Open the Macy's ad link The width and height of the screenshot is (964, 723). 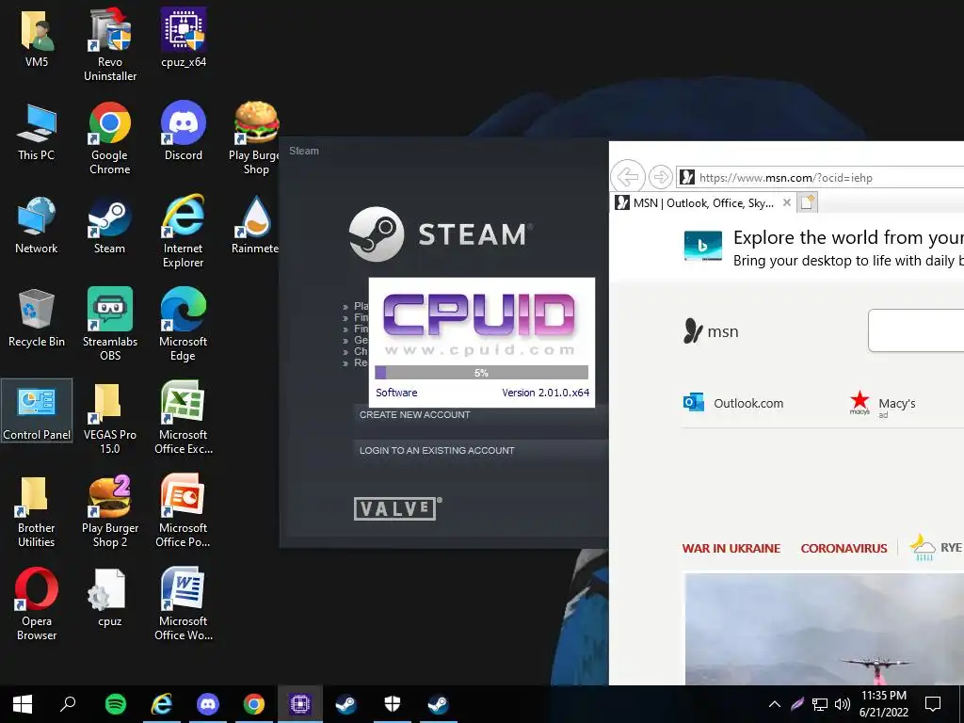(882, 404)
